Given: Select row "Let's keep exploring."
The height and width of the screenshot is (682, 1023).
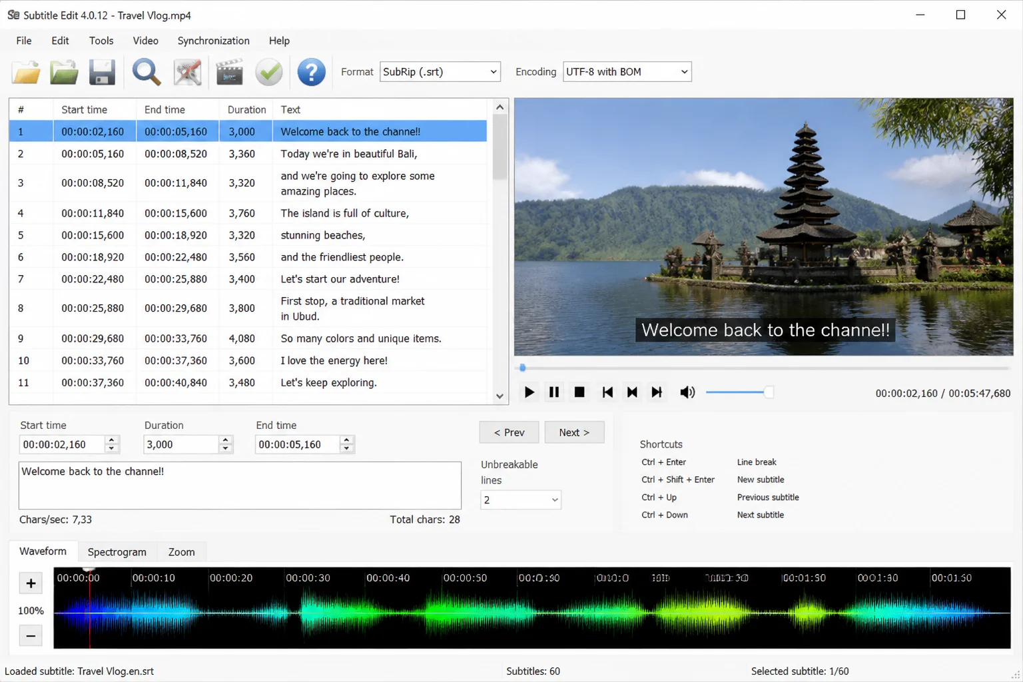Looking at the screenshot, I should [248, 382].
